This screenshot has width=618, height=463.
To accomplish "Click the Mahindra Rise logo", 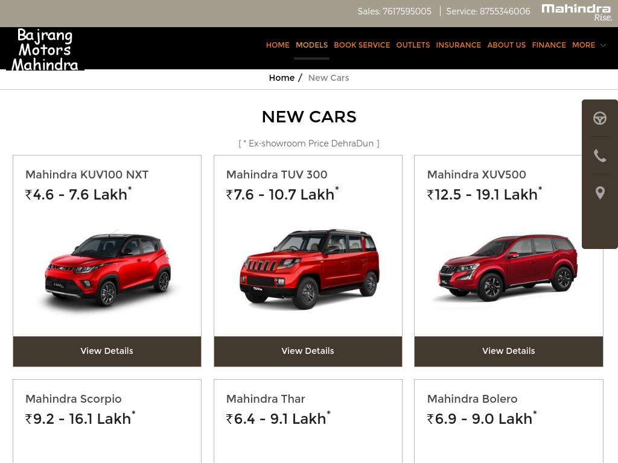I will click(576, 13).
